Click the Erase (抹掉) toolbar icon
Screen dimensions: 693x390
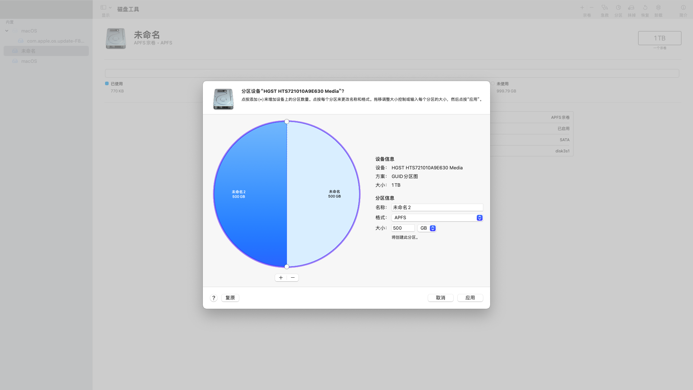pos(631,8)
